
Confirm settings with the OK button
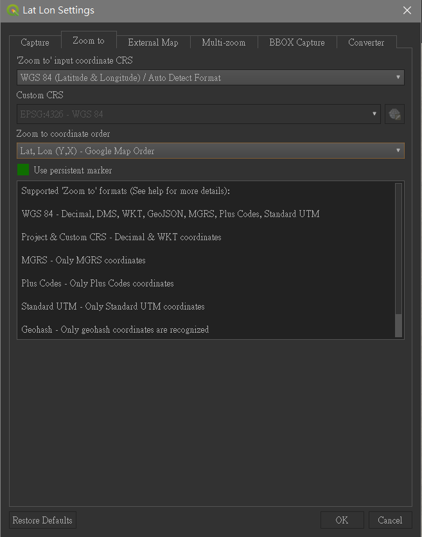click(x=342, y=520)
